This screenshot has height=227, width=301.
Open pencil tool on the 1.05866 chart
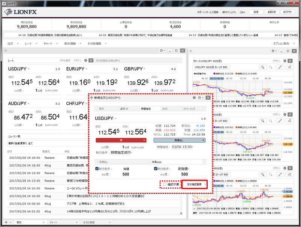(x=280, y=174)
